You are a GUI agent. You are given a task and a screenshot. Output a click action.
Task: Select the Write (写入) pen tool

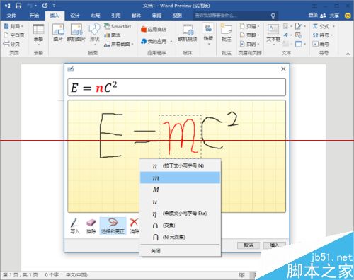[74, 226]
